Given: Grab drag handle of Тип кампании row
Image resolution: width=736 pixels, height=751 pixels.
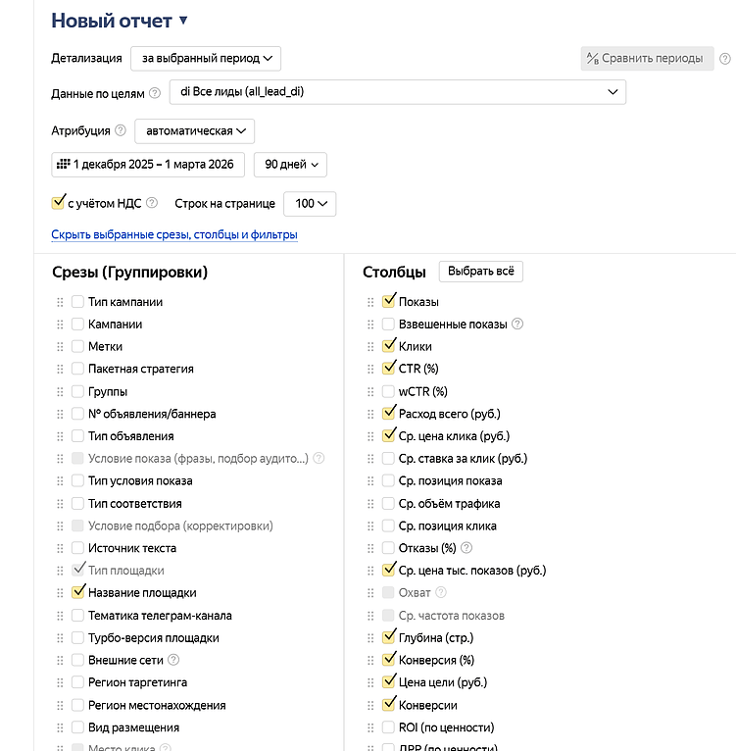Looking at the screenshot, I should (60, 302).
